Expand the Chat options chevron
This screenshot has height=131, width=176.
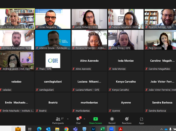84,119
